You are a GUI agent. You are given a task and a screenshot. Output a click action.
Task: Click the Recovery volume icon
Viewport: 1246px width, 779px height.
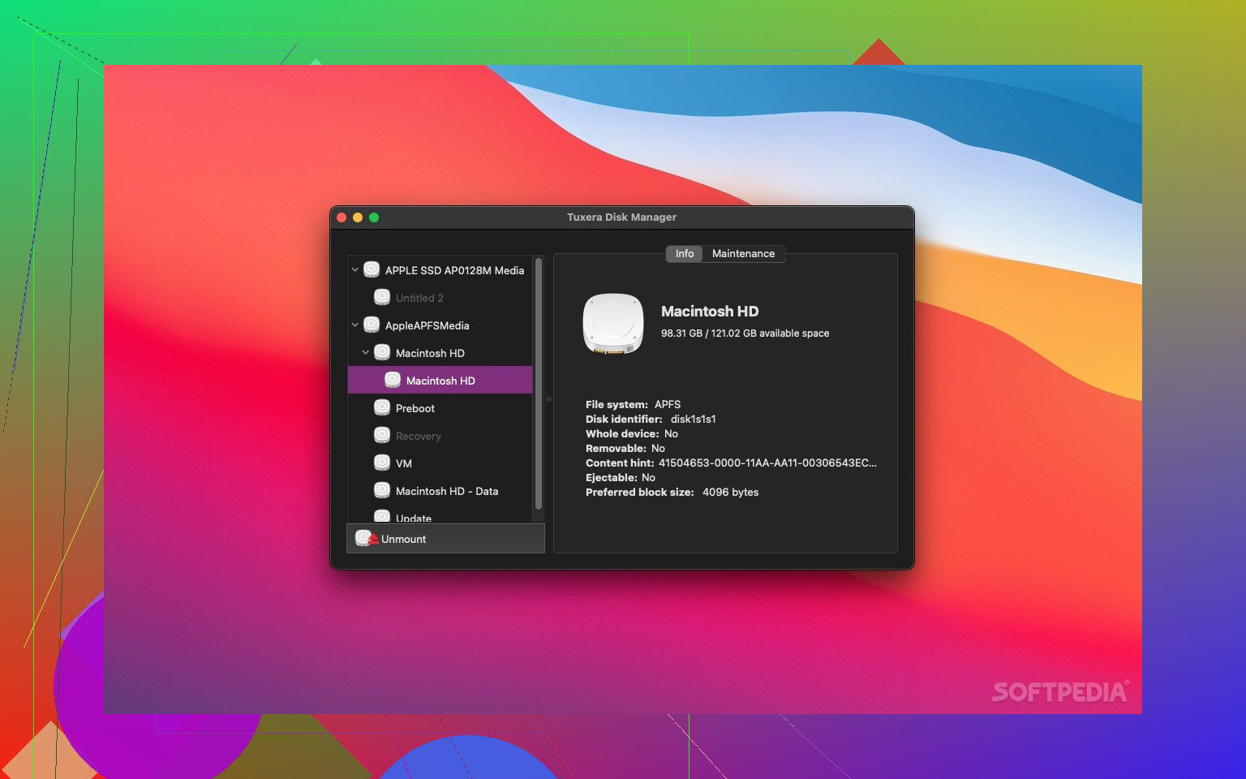(x=382, y=435)
